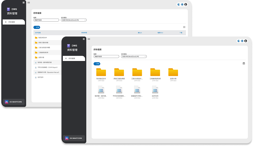The height and width of the screenshot is (146, 253).
Task: Open the 品質手冊 folder thumbnail in grid view
Action: (x=173, y=72)
